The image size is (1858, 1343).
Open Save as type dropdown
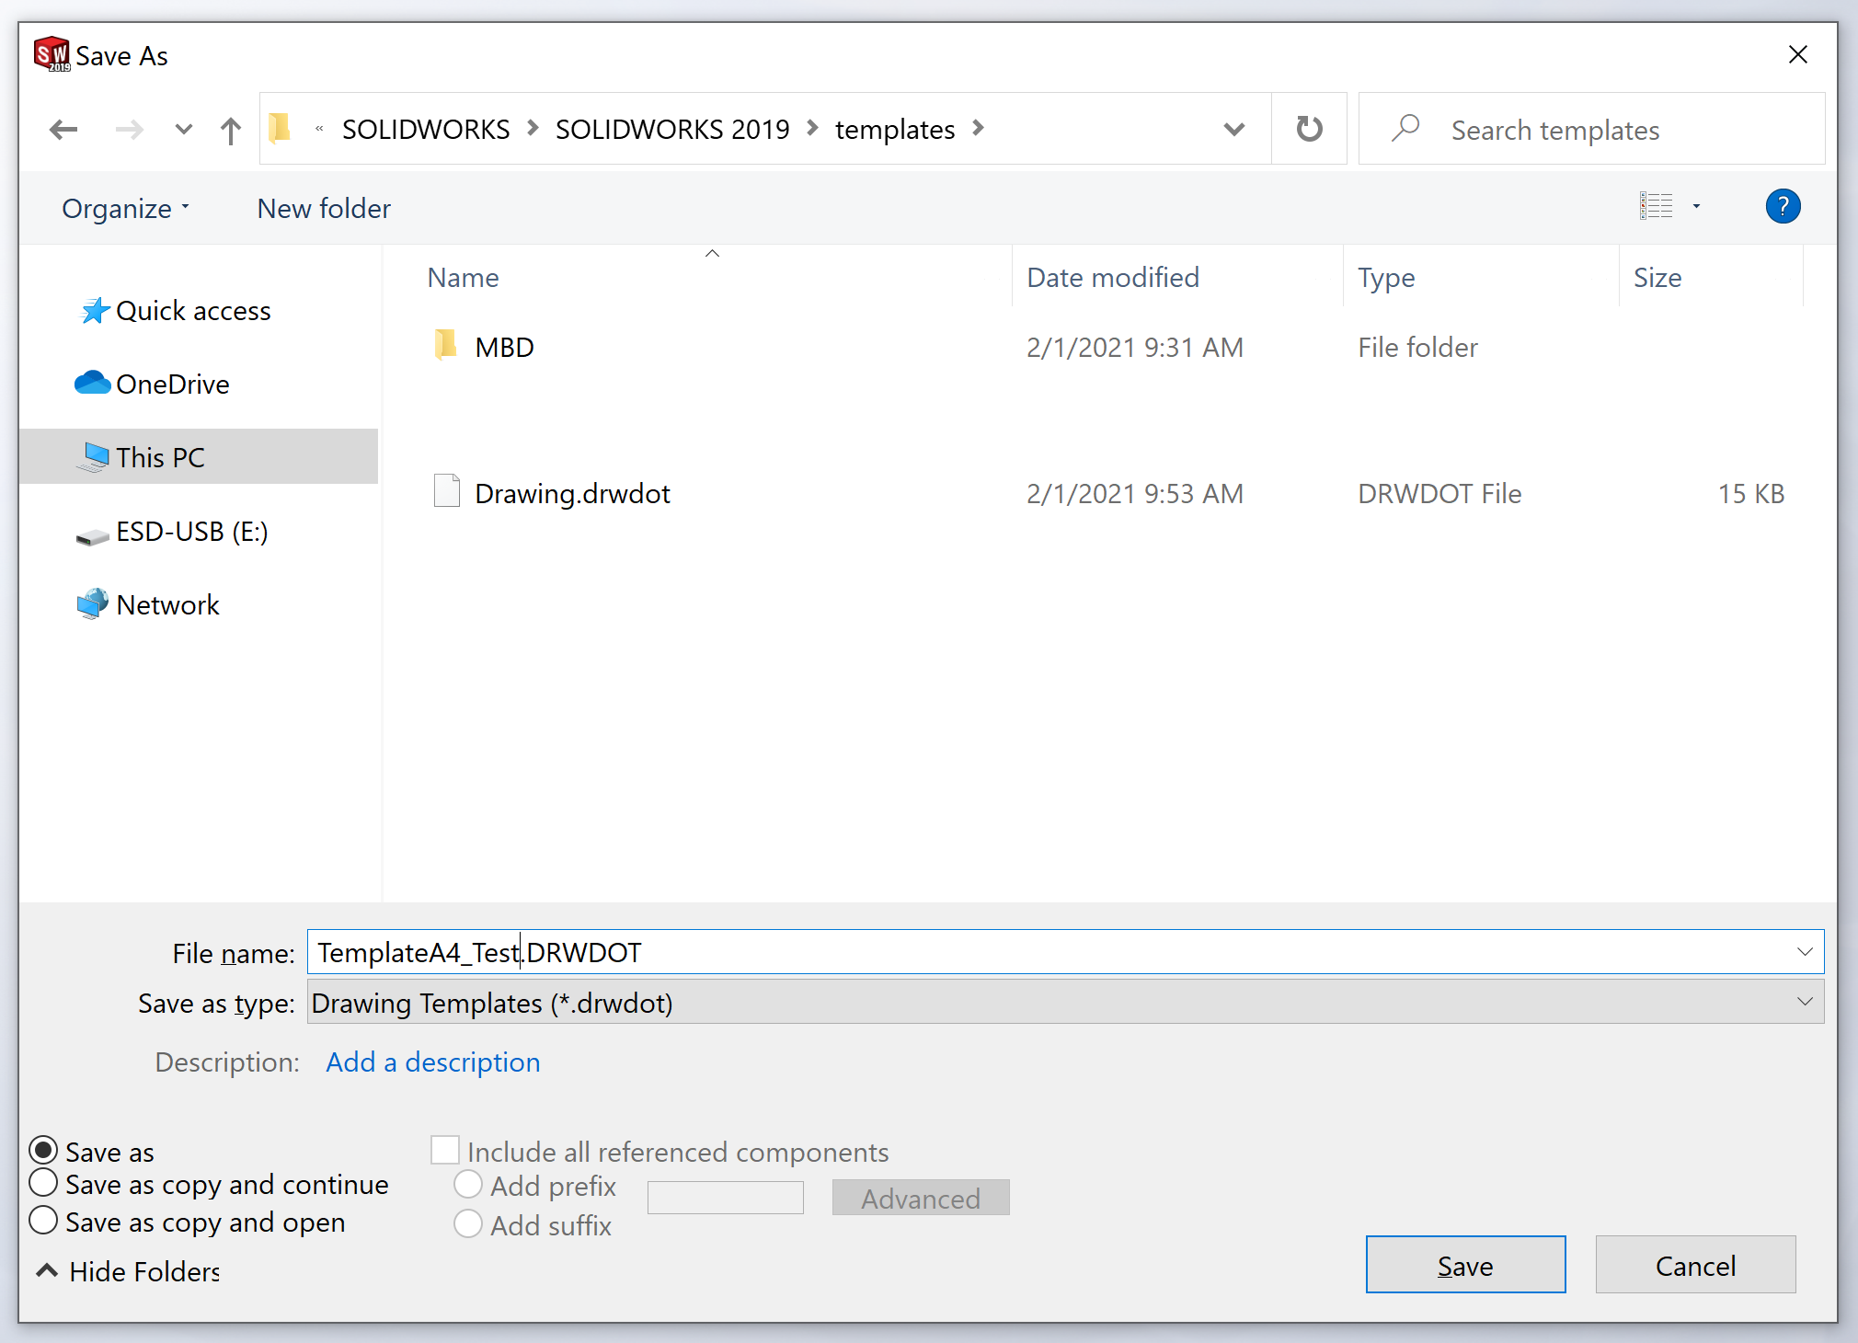click(1065, 1002)
